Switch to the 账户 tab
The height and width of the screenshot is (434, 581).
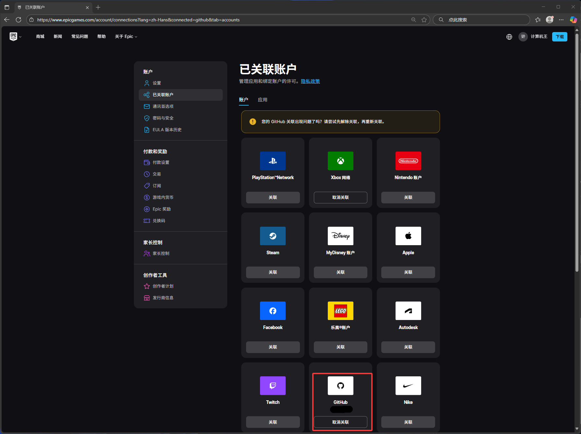coord(243,100)
